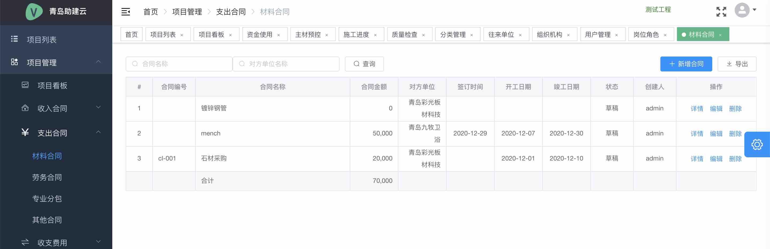Viewport: 770px width, 249px height.
Task: Switch to the 往来单位 tab
Action: (x=501, y=35)
